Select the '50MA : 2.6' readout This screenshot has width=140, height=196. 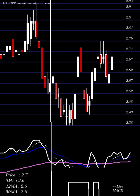[x=16, y=192]
